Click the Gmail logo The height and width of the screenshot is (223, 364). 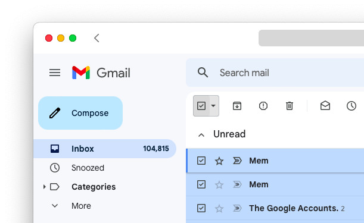[101, 73]
